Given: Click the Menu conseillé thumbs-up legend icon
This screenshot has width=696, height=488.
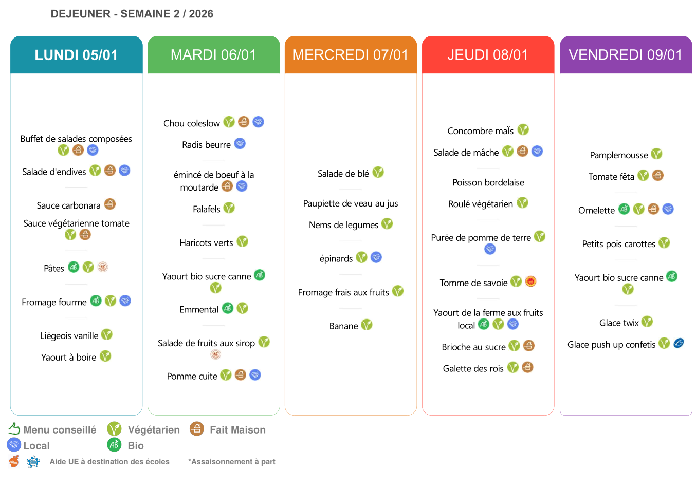Looking at the screenshot, I should (x=14, y=429).
